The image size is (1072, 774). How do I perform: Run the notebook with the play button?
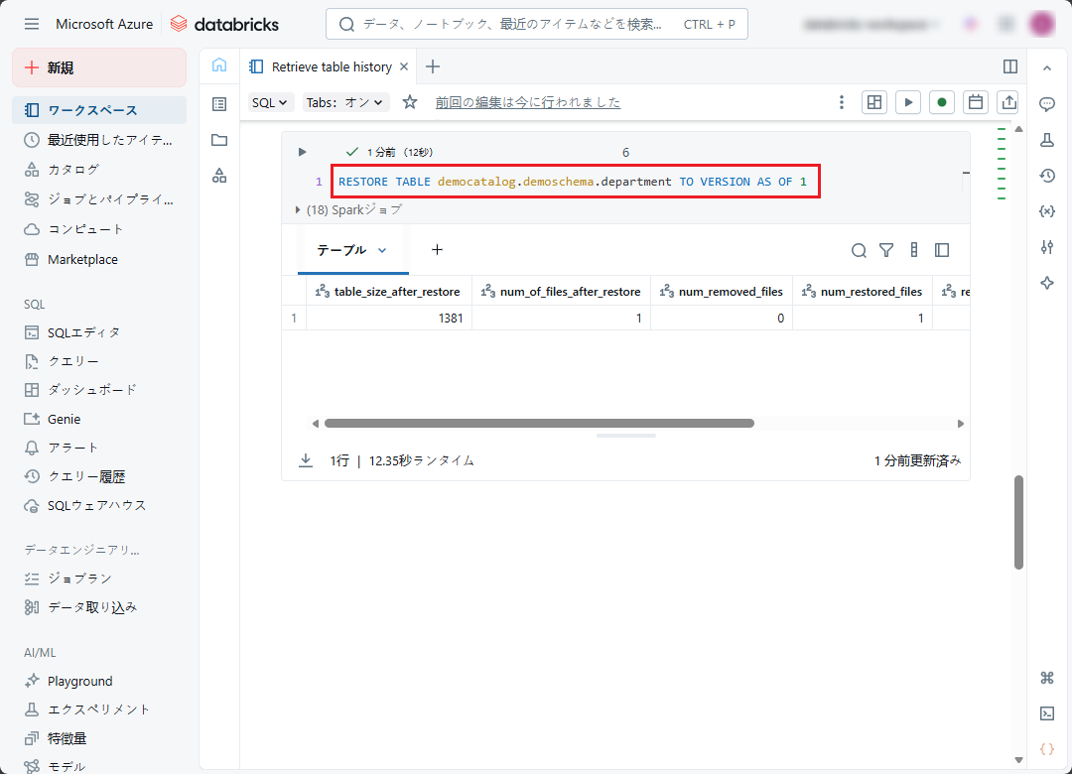907,102
